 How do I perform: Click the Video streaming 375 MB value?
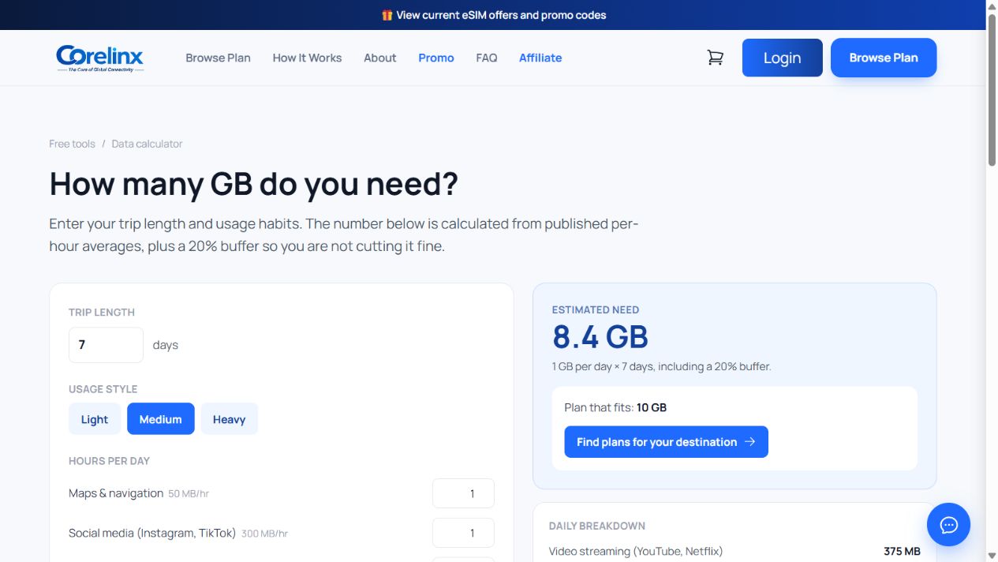coord(902,551)
